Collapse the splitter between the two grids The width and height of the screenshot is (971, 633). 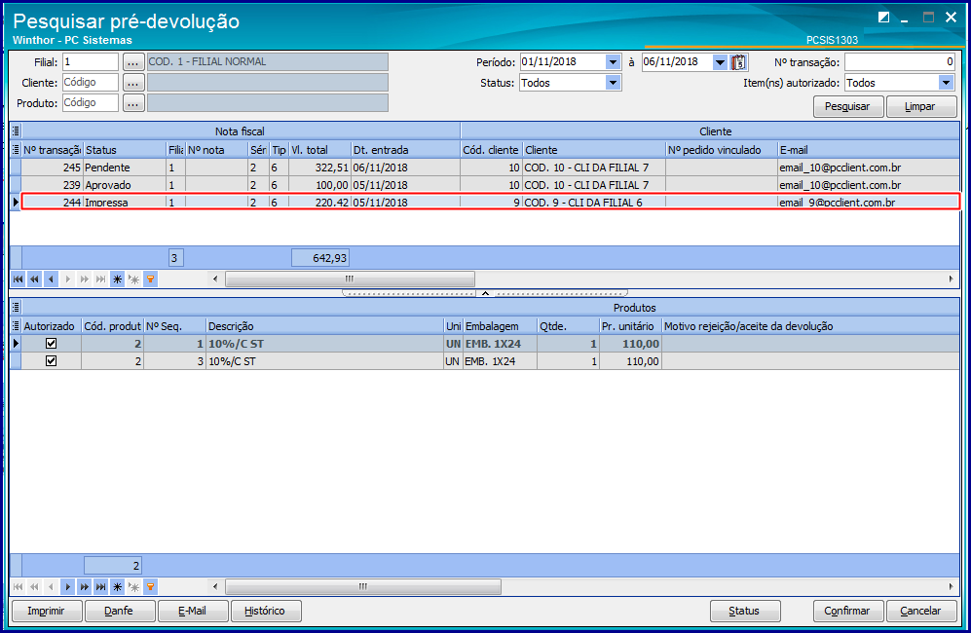485,293
